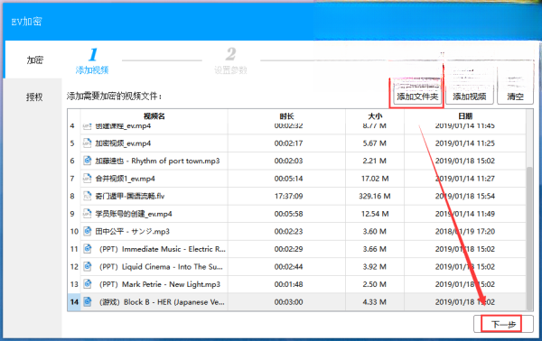Click size 329.16 M cell
542x341 pixels.
[x=375, y=196]
